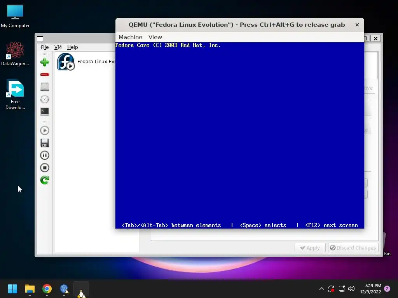Open the View menu in the QEMU window
The image size is (398, 298).
155,37
